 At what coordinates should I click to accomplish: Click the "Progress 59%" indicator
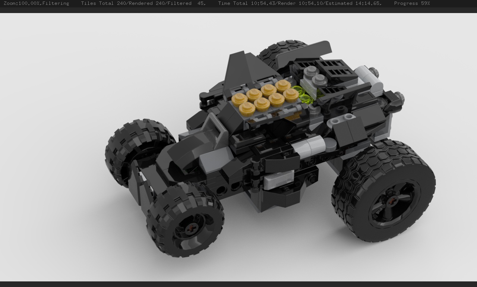(412, 3)
